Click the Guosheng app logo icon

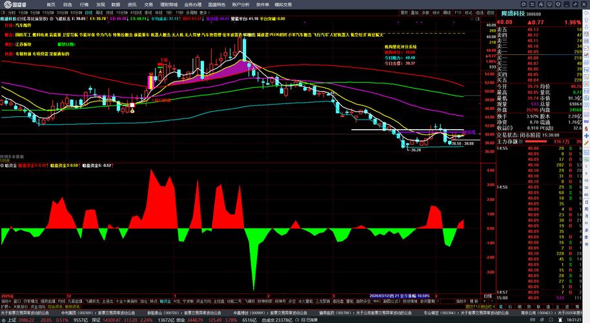coord(7,5)
